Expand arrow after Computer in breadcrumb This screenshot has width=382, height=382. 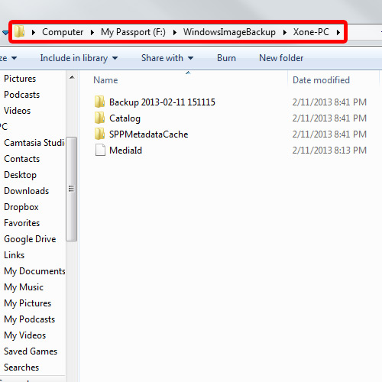pos(92,32)
